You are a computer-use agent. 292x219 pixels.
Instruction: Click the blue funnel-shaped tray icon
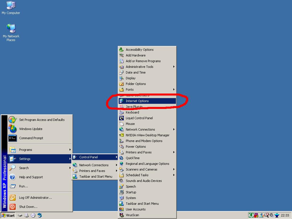tap(277, 216)
